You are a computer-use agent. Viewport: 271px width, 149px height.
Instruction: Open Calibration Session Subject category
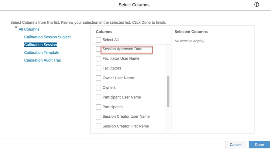[x=47, y=37]
